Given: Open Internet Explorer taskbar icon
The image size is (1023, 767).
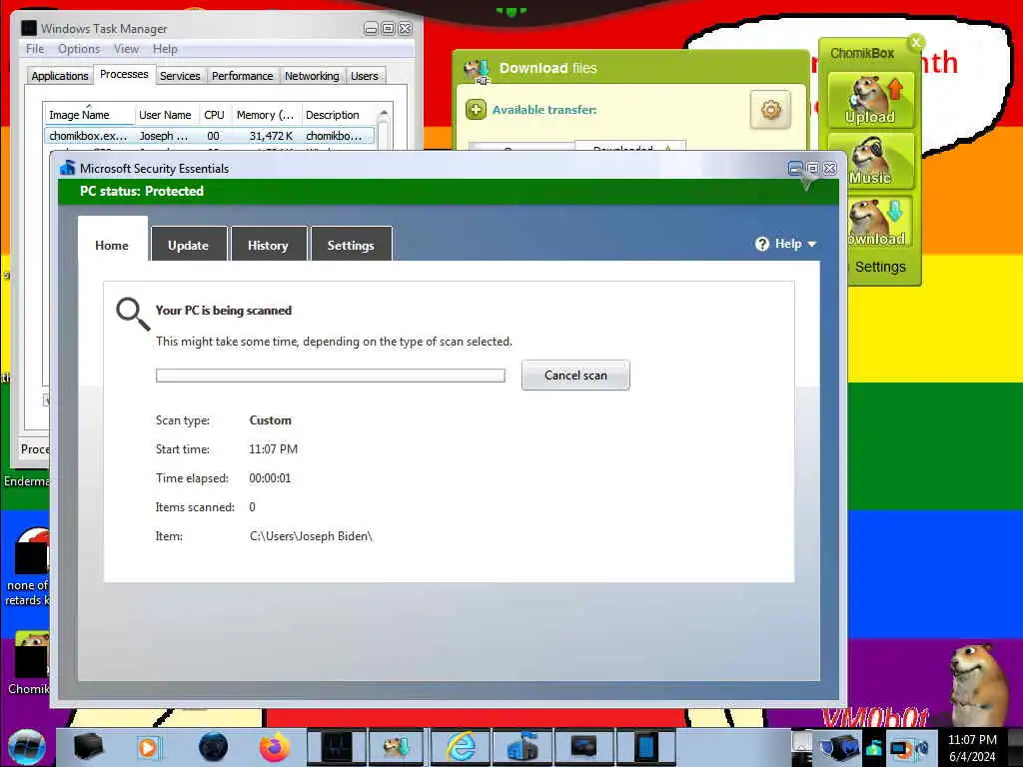Looking at the screenshot, I should pyautogui.click(x=461, y=747).
